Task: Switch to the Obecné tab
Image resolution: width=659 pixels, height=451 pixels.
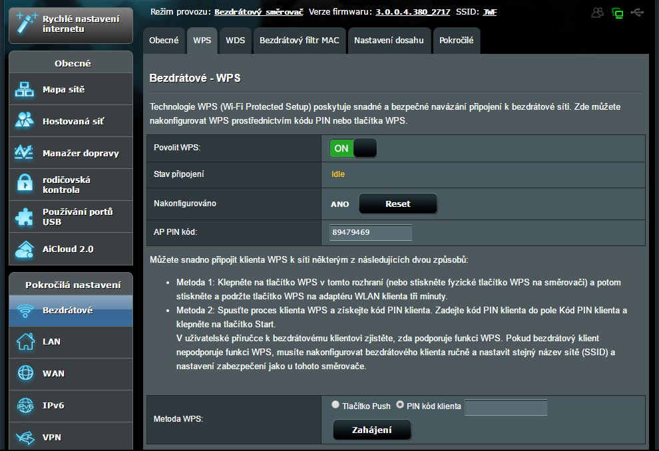Action: [x=164, y=41]
